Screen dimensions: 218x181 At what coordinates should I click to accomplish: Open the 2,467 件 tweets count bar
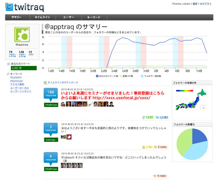(x=24, y=68)
